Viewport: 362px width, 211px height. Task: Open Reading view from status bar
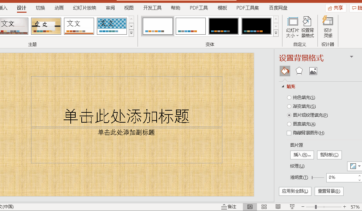point(278,206)
